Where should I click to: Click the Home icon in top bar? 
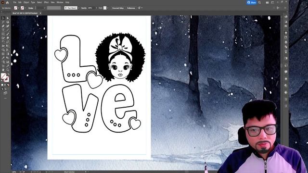coord(7,2)
